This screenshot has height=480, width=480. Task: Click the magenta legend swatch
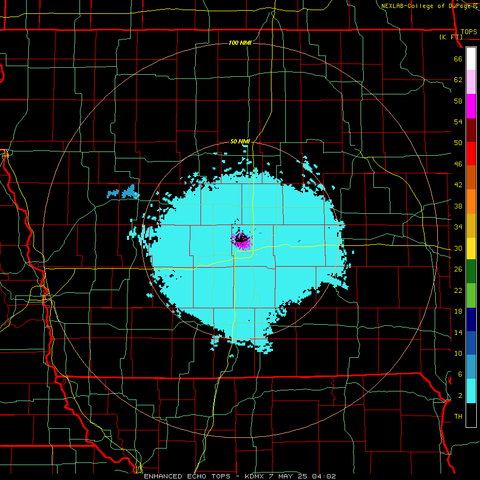pyautogui.click(x=471, y=106)
